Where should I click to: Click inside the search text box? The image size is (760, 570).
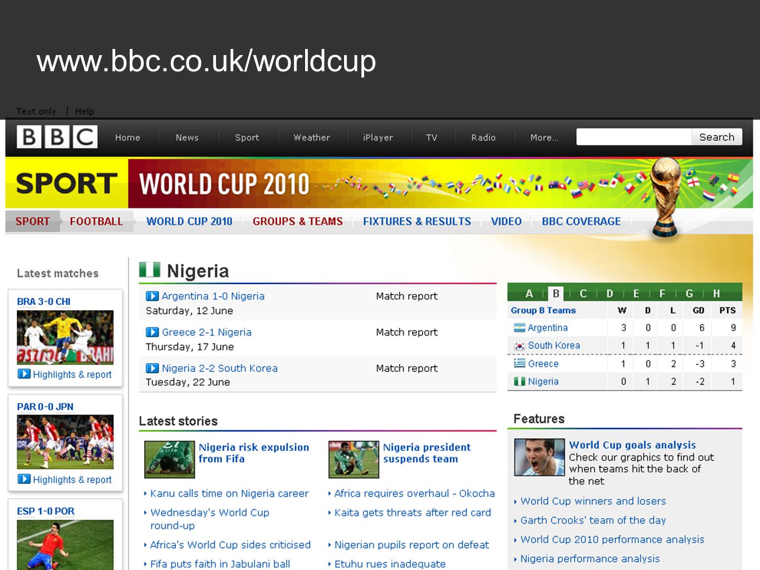pos(634,137)
